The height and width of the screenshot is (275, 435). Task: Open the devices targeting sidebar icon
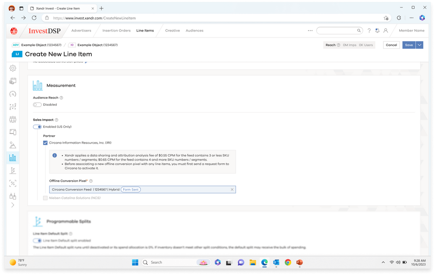pyautogui.click(x=13, y=132)
